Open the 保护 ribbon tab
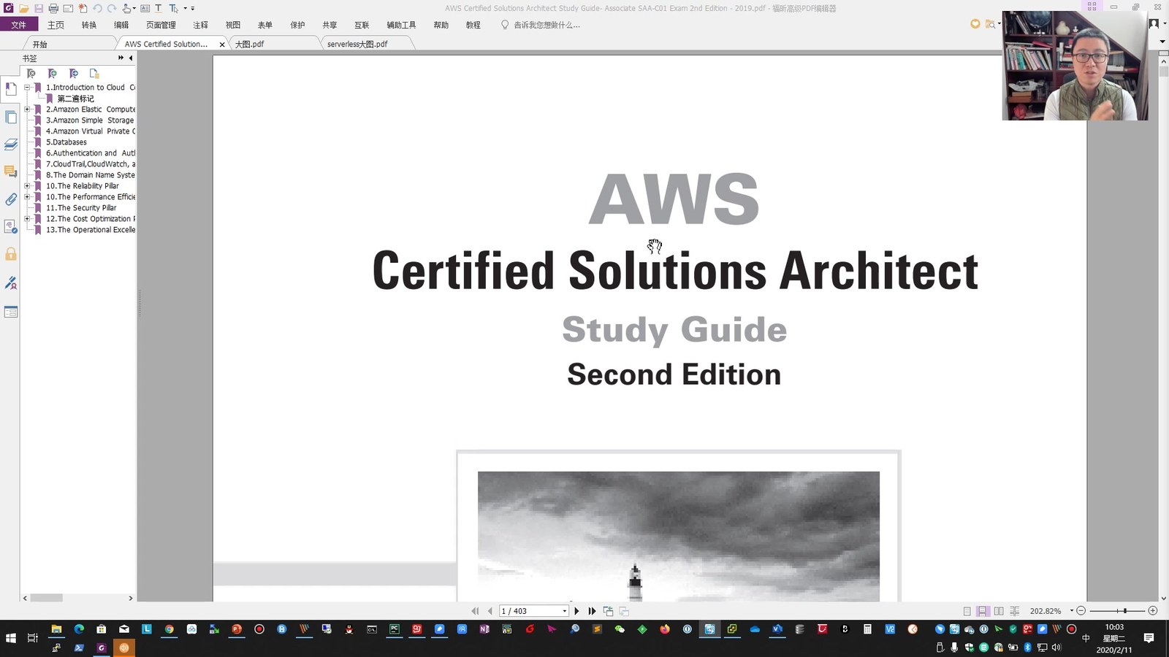 point(297,25)
